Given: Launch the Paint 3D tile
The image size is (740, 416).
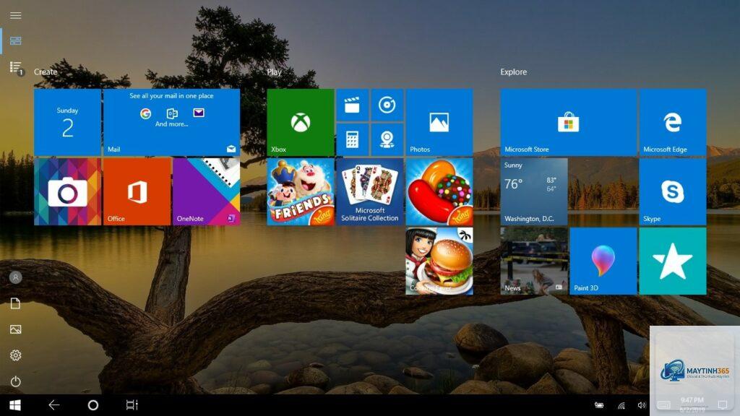Looking at the screenshot, I should (603, 261).
